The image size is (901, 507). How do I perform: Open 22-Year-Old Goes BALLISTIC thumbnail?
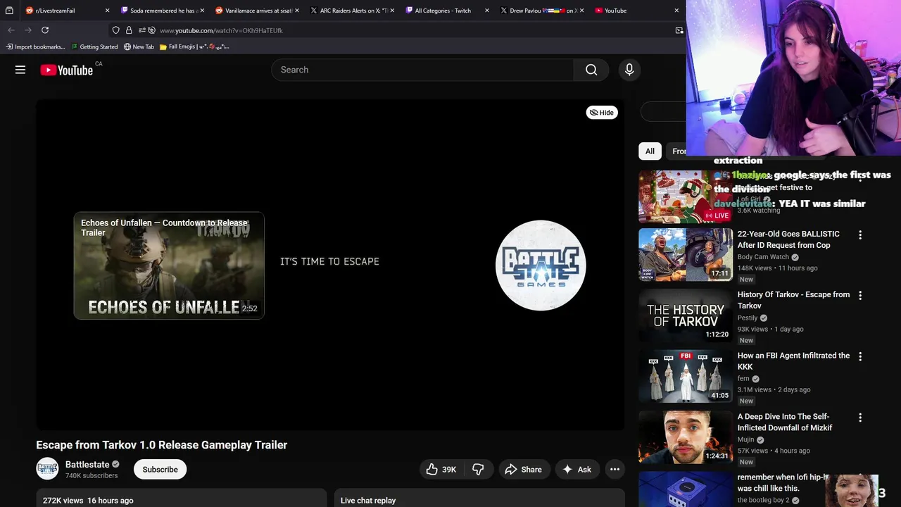pyautogui.click(x=686, y=255)
